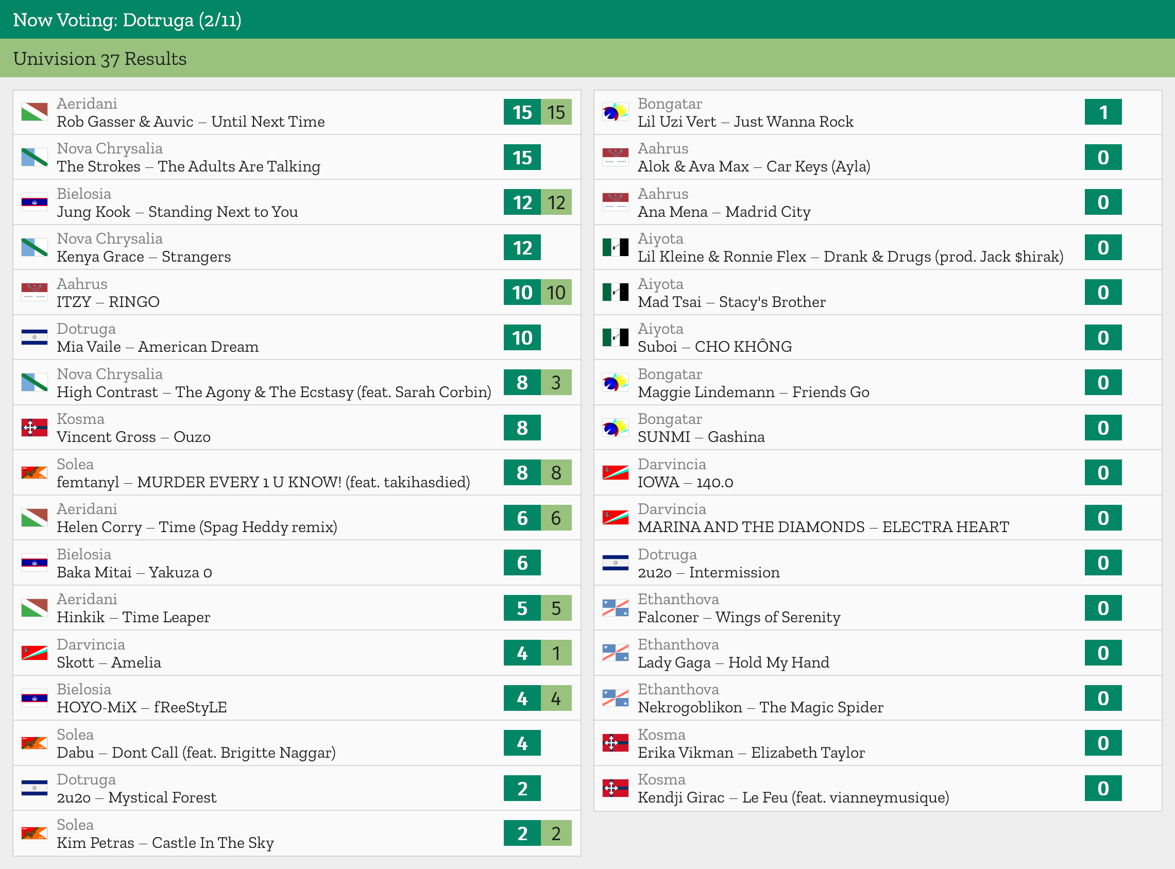Select Jung Kook – Standing Next to You

[x=297, y=202]
